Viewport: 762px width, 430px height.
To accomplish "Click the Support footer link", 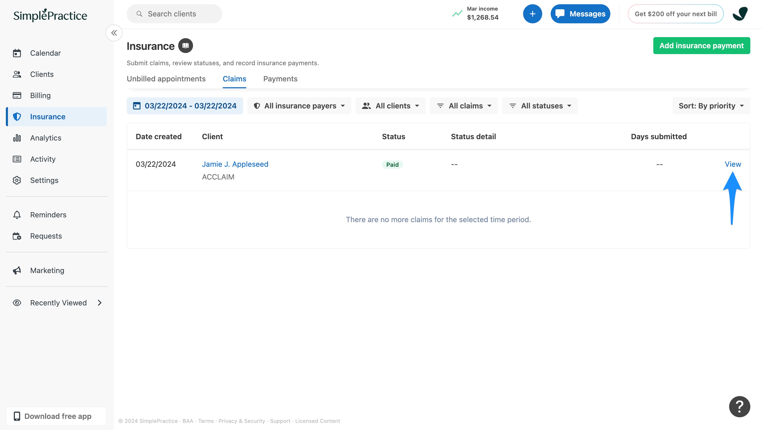I will pos(280,421).
